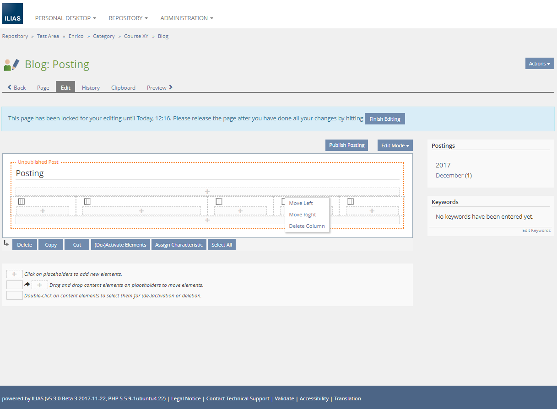
Task: Expand the Repository menu
Action: coord(128,18)
